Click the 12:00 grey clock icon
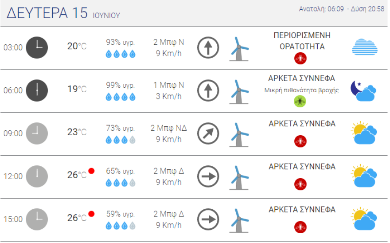Screen dimensions: 390x243 tap(37, 176)
